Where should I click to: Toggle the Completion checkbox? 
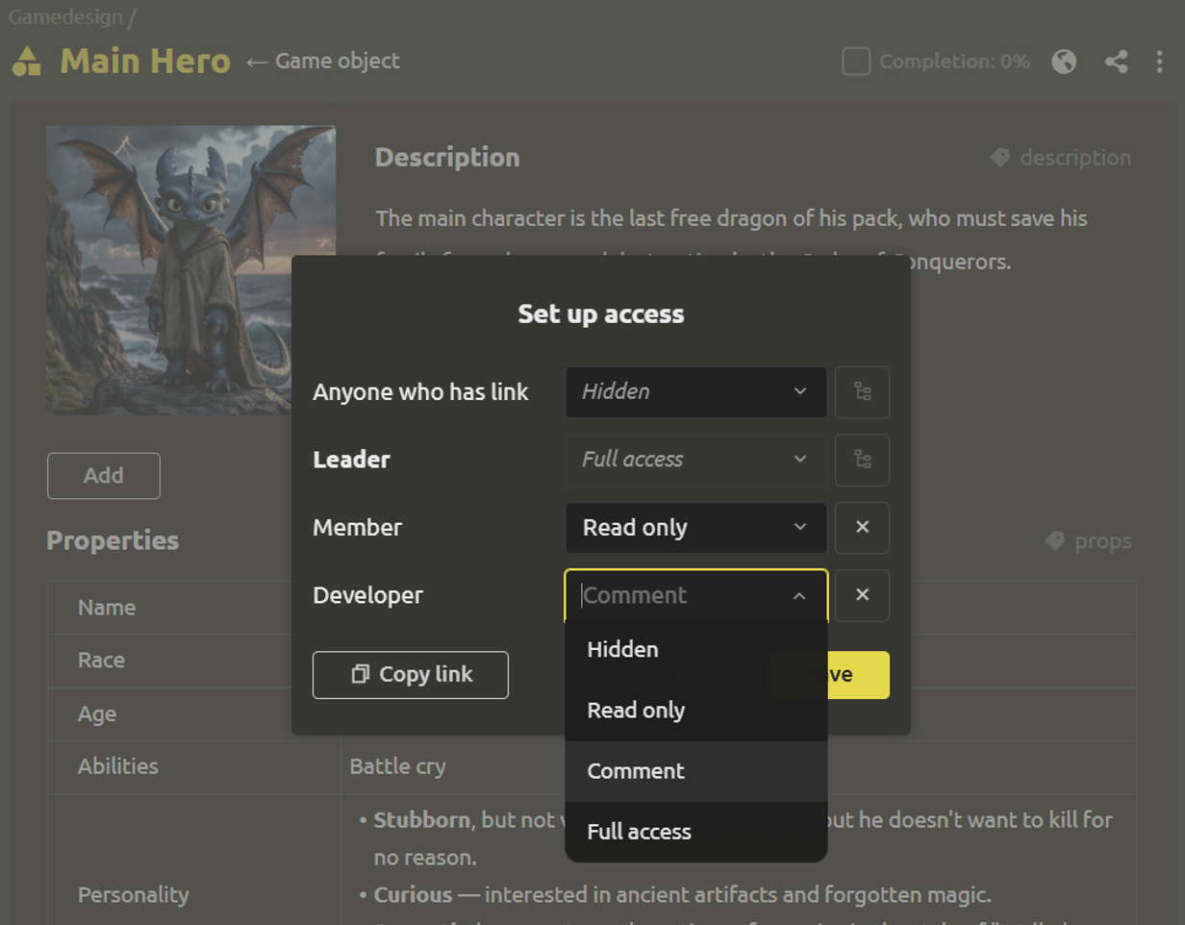point(856,62)
